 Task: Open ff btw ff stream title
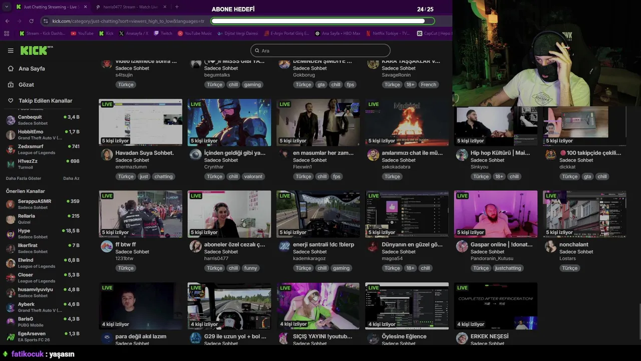tap(126, 245)
